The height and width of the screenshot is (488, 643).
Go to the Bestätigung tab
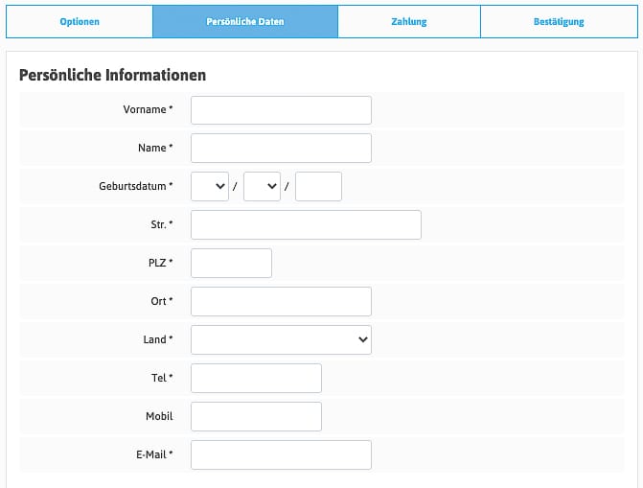pos(559,21)
